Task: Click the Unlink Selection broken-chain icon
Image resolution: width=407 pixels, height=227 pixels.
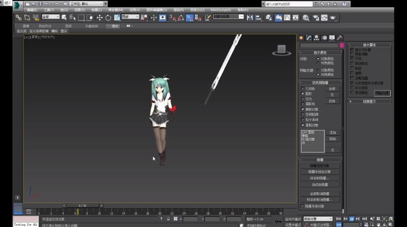Action: 27,18
